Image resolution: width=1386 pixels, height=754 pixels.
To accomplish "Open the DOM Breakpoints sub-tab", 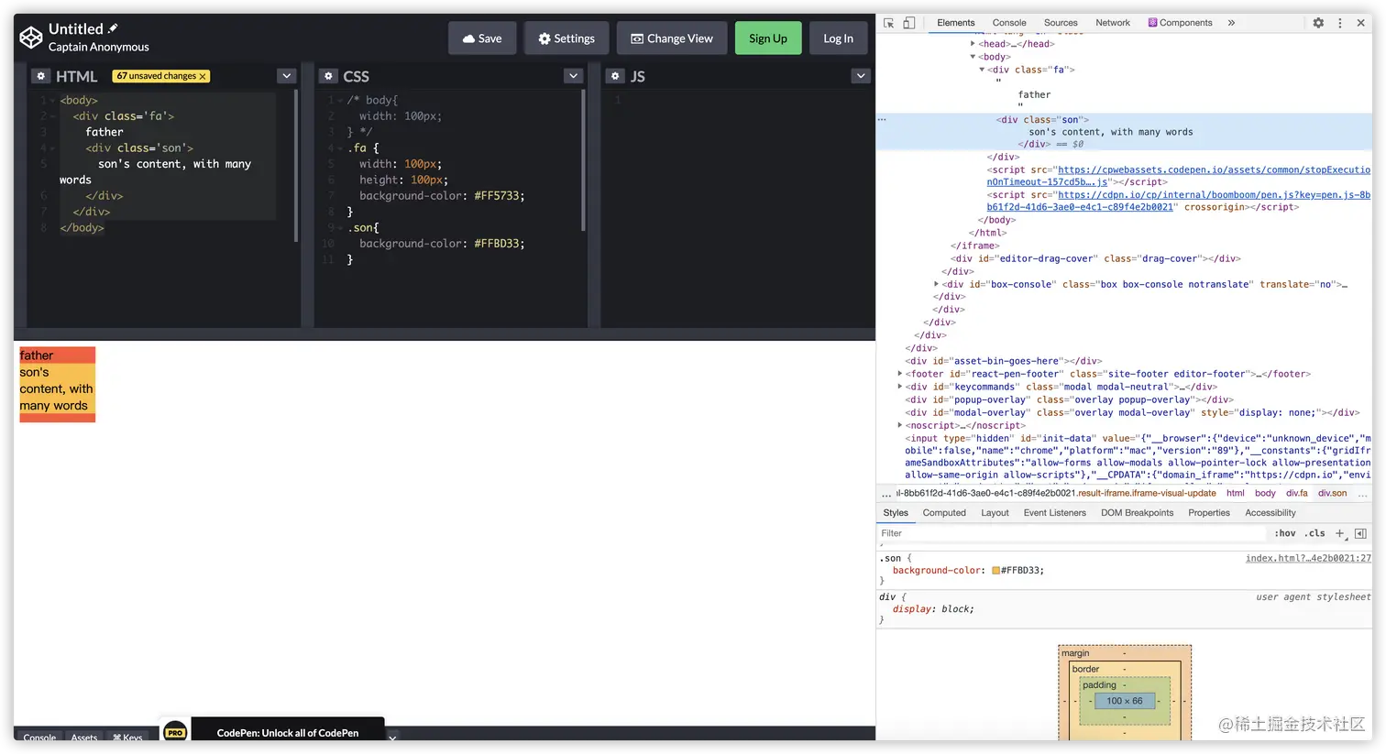I will [1137, 513].
